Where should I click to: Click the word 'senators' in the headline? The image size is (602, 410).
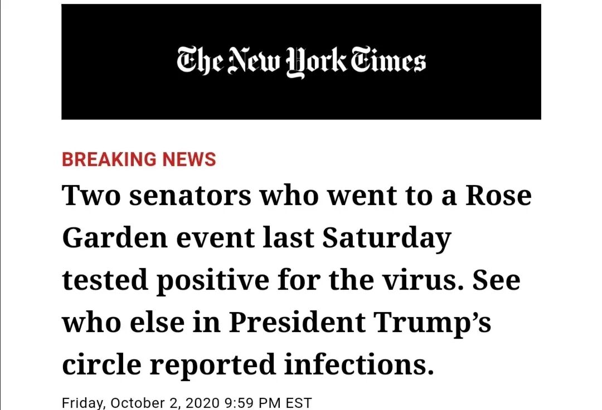[x=190, y=196]
